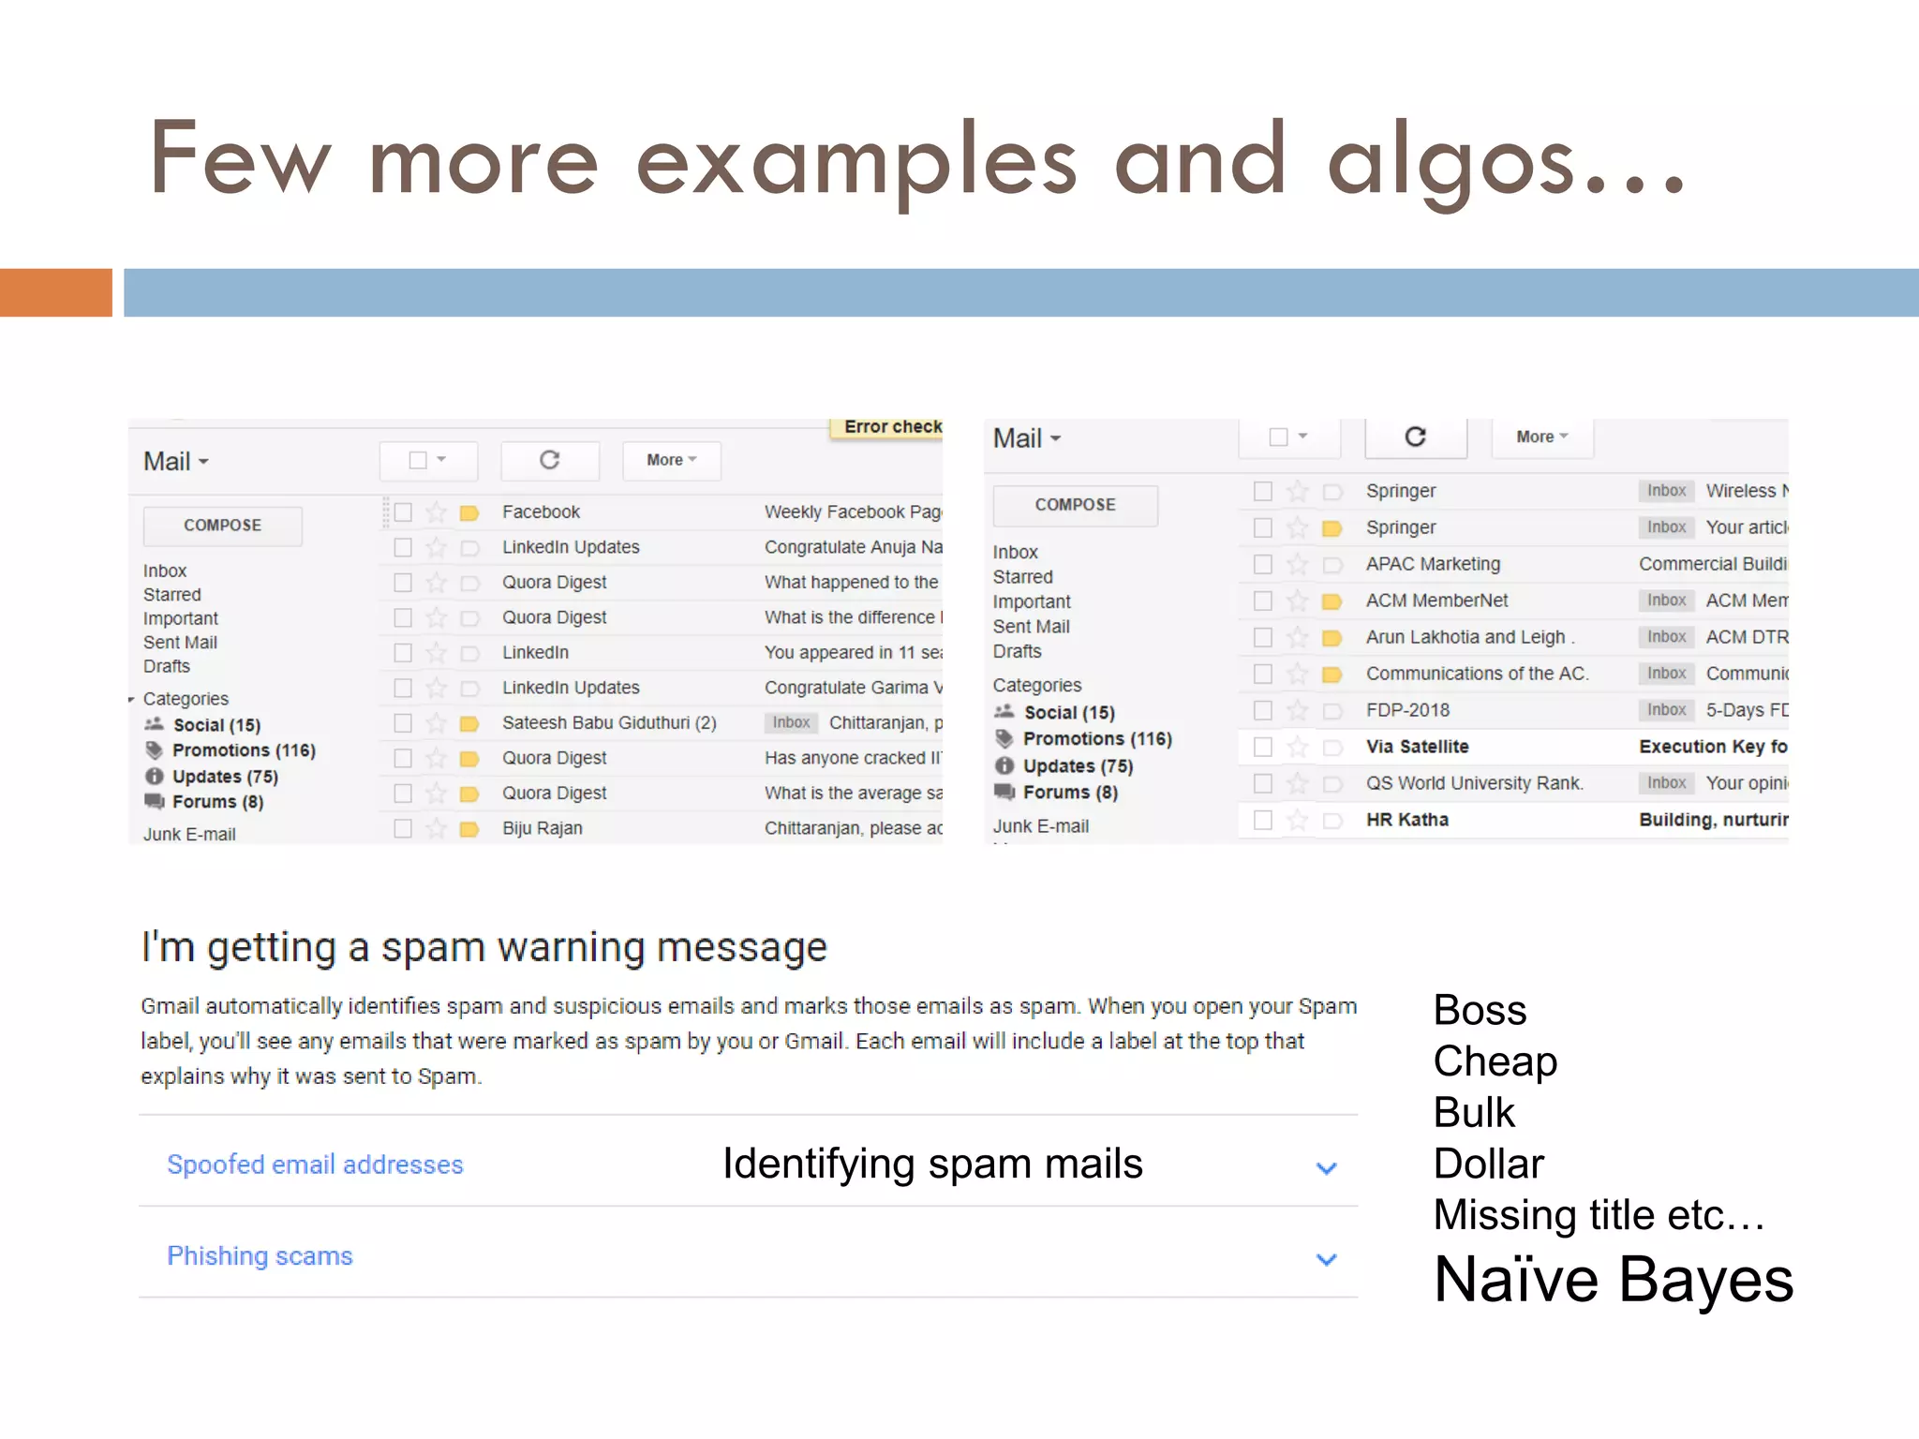
Task: Click Forums chat icon in right sidebar
Action: 1004,792
